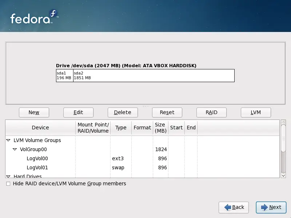Enable hiding RAID device/LVM Volume Group members
Image resolution: width=291 pixels, height=218 pixels.
point(8,184)
